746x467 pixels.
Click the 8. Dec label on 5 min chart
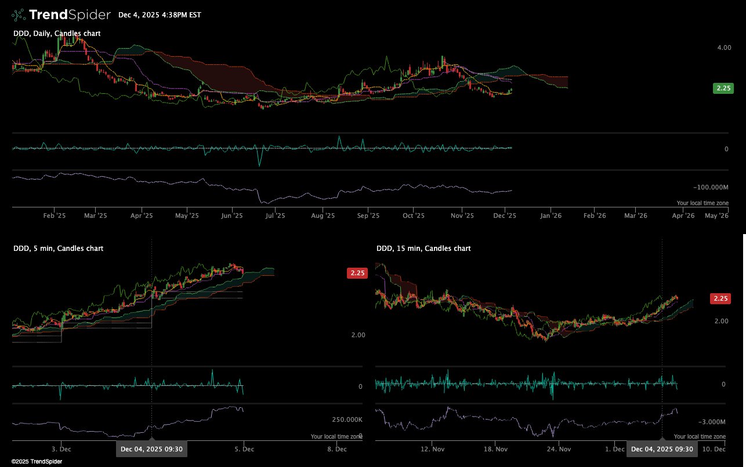(337, 449)
